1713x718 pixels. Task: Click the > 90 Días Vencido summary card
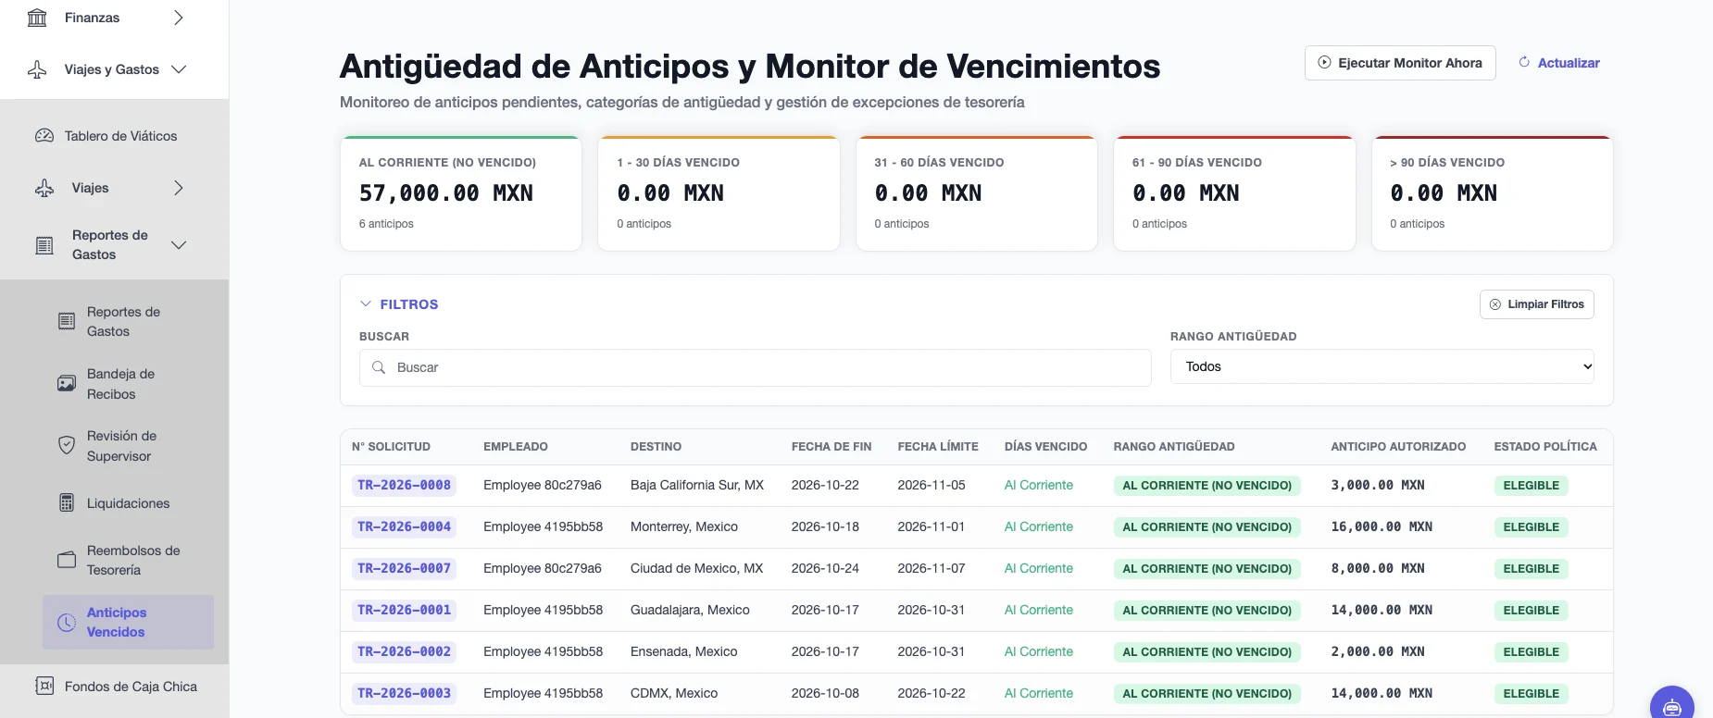[x=1493, y=193]
